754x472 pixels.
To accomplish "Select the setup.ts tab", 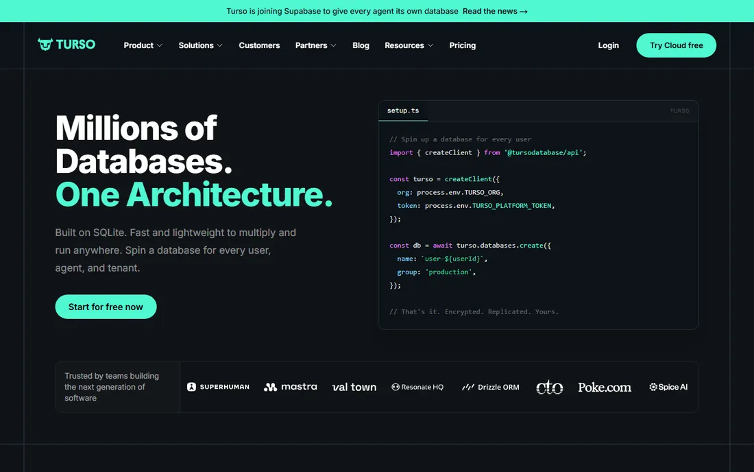I will pos(403,110).
